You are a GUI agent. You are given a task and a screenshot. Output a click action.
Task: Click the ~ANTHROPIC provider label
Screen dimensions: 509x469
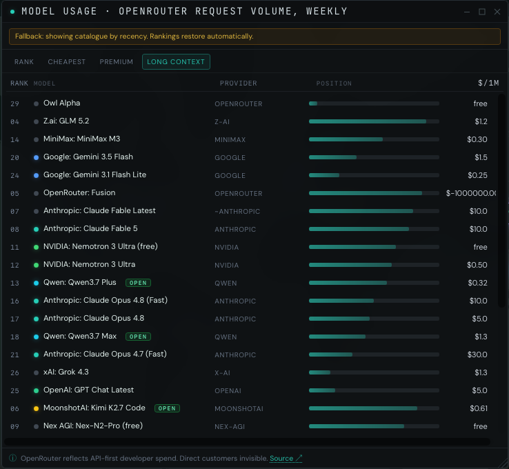coord(237,211)
